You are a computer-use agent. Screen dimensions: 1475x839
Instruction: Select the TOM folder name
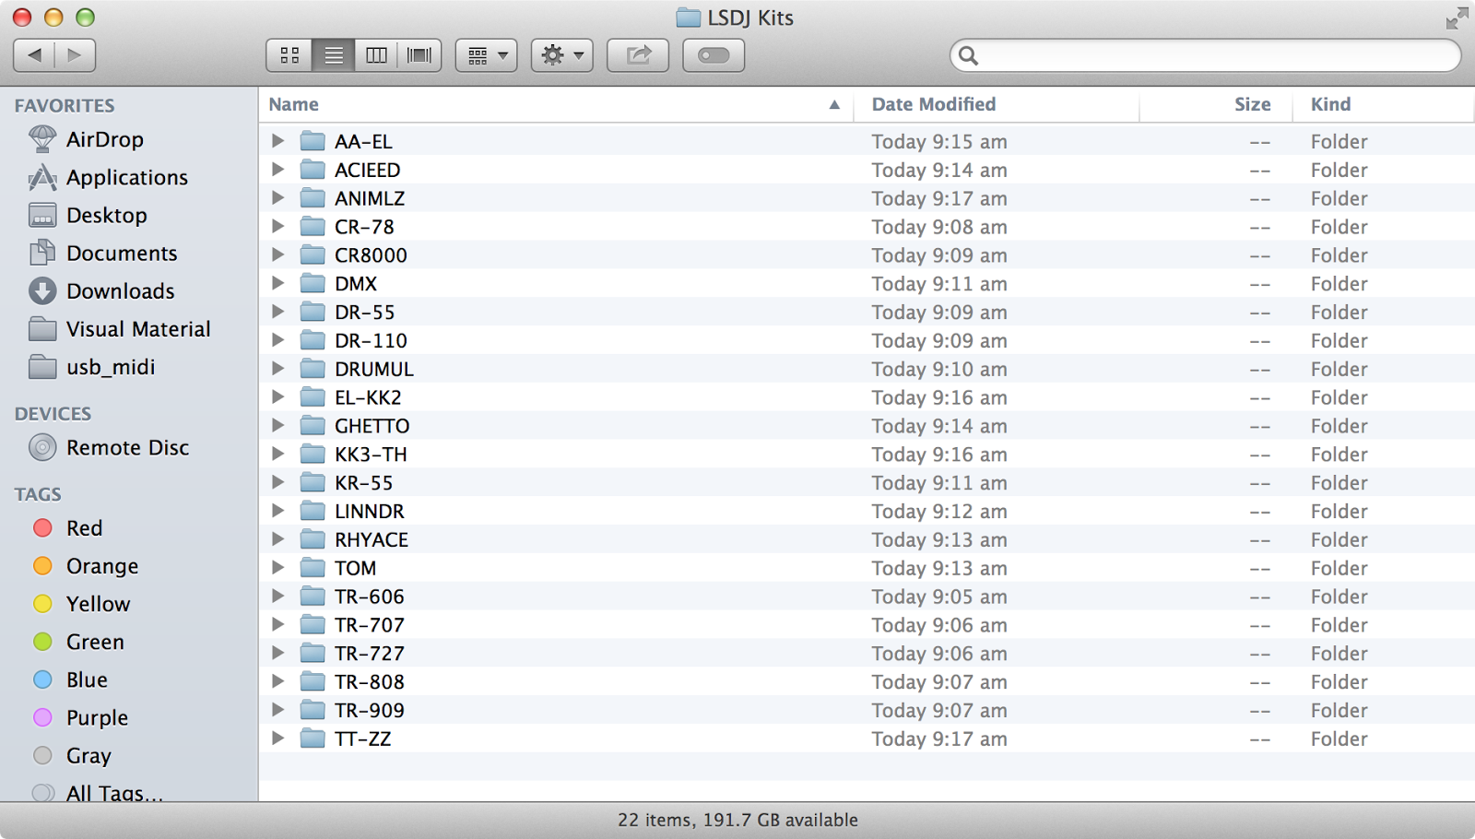click(x=355, y=568)
